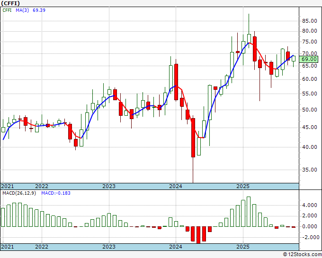Click the 75.00 price axis label

(x=309, y=42)
